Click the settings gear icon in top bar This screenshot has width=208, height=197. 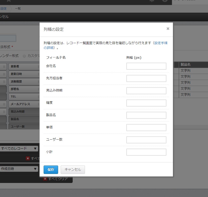pos(152,1)
